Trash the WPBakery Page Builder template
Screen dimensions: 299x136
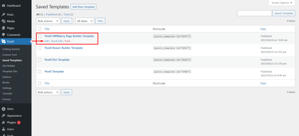pos(67,41)
